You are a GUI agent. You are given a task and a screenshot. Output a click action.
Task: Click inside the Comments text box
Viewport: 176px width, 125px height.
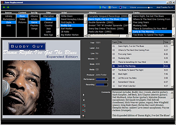(x=141, y=104)
